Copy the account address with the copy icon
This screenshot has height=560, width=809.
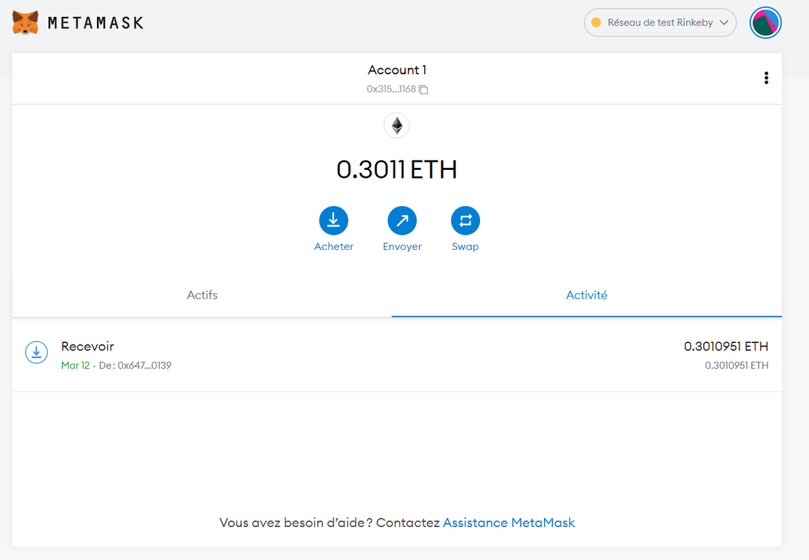423,90
